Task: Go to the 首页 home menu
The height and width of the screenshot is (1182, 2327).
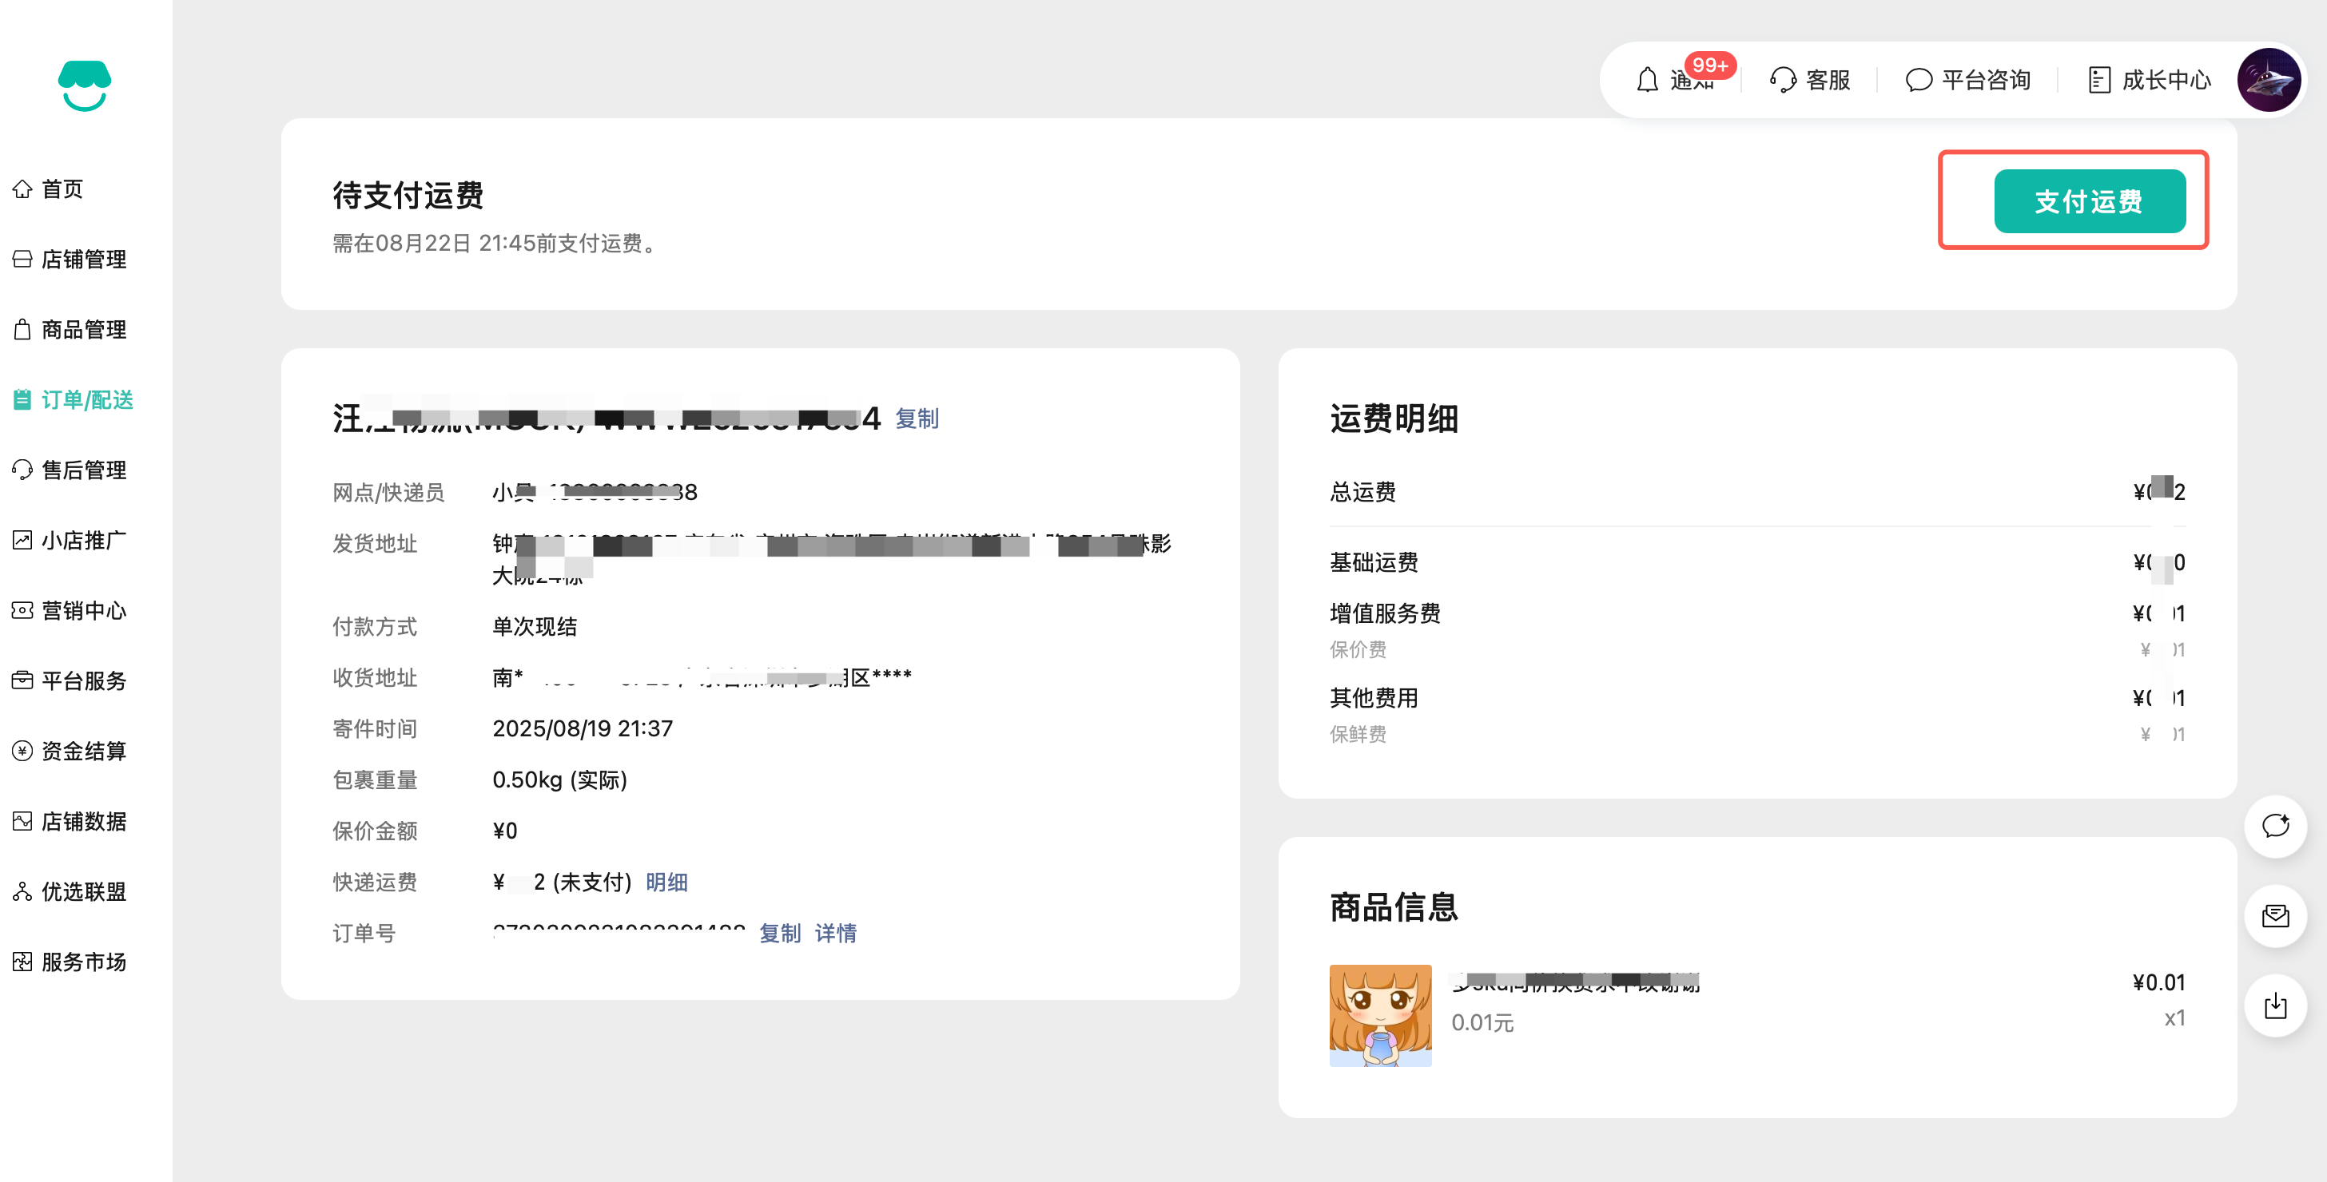Action: point(62,188)
